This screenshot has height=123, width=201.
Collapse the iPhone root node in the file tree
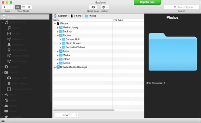point(55,24)
